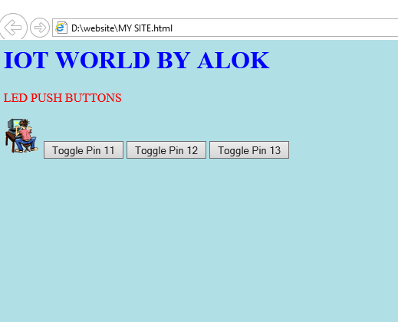Click the Toggle Pin 13 button
Image resolution: width=398 pixels, height=322 pixels.
[x=249, y=150]
